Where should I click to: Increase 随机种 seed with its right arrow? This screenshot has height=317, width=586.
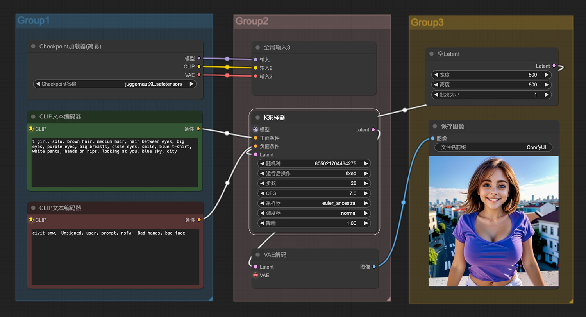point(366,163)
